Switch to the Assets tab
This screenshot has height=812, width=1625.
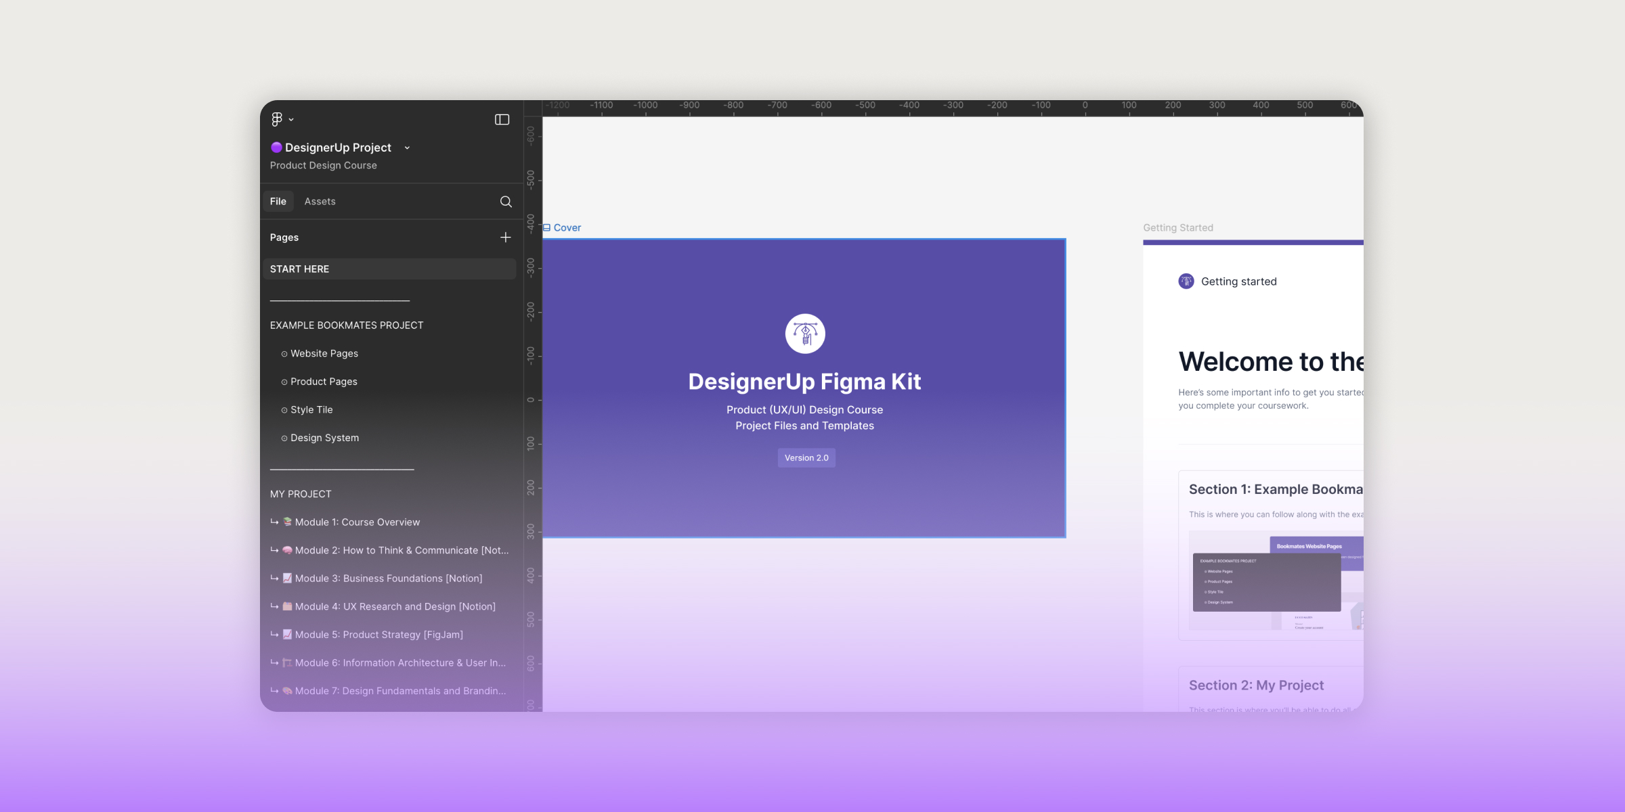320,202
